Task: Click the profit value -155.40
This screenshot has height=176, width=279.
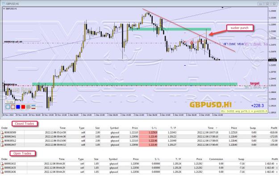Action: [274, 145]
